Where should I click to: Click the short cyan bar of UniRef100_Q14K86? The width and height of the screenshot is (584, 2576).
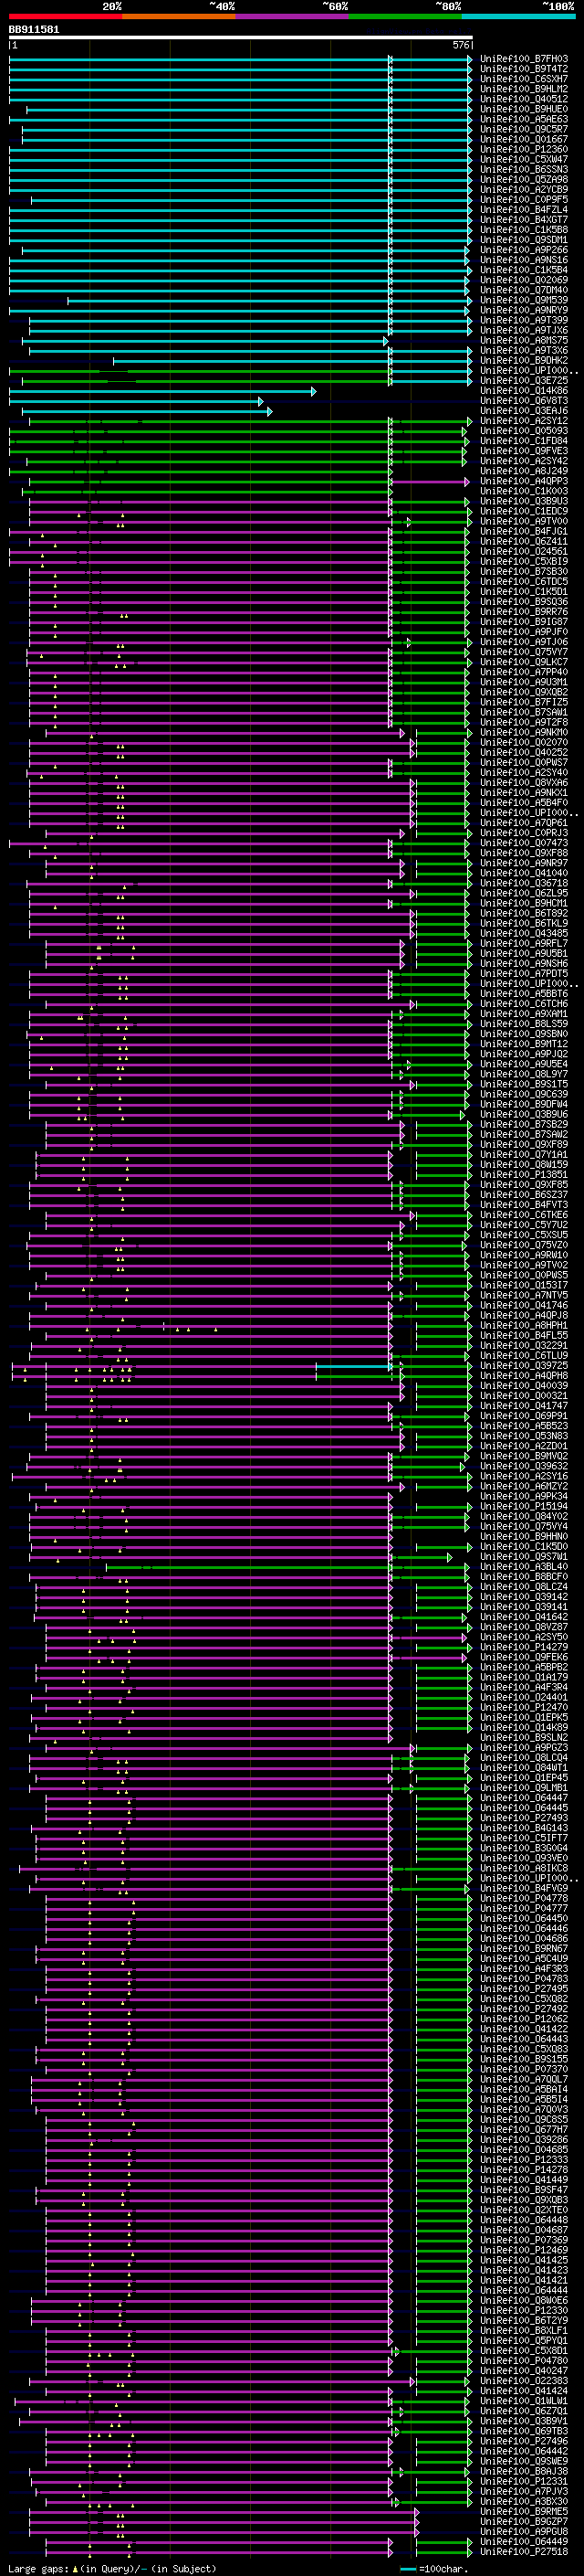click(x=162, y=391)
